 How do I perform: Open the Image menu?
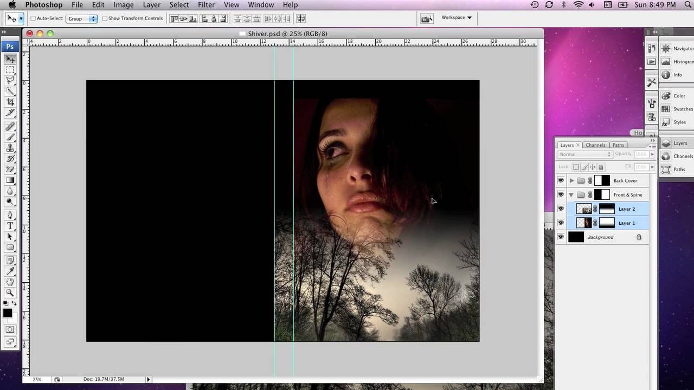(124, 5)
